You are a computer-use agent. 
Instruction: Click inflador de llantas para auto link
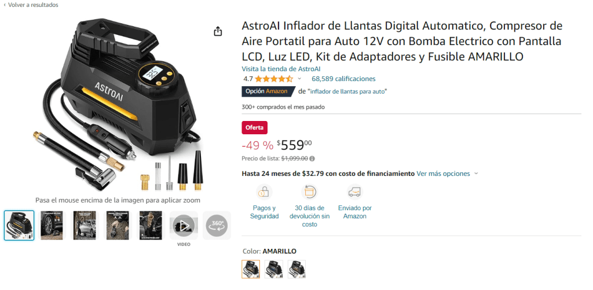(347, 91)
